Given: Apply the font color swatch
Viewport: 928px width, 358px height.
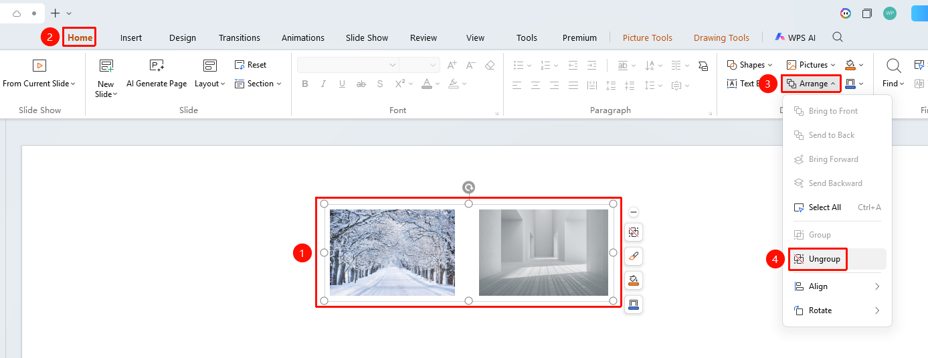Looking at the screenshot, I should [427, 84].
